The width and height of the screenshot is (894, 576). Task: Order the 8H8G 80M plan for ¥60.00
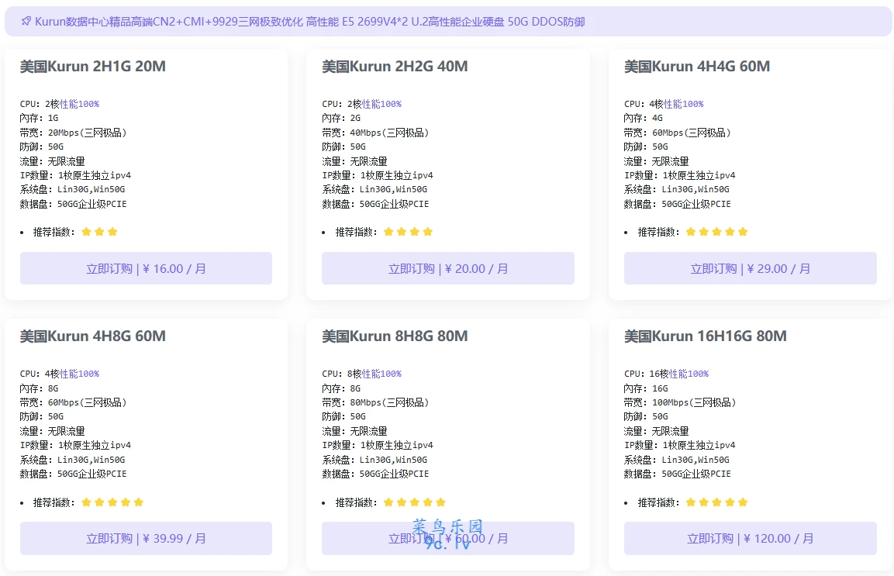[x=448, y=538]
